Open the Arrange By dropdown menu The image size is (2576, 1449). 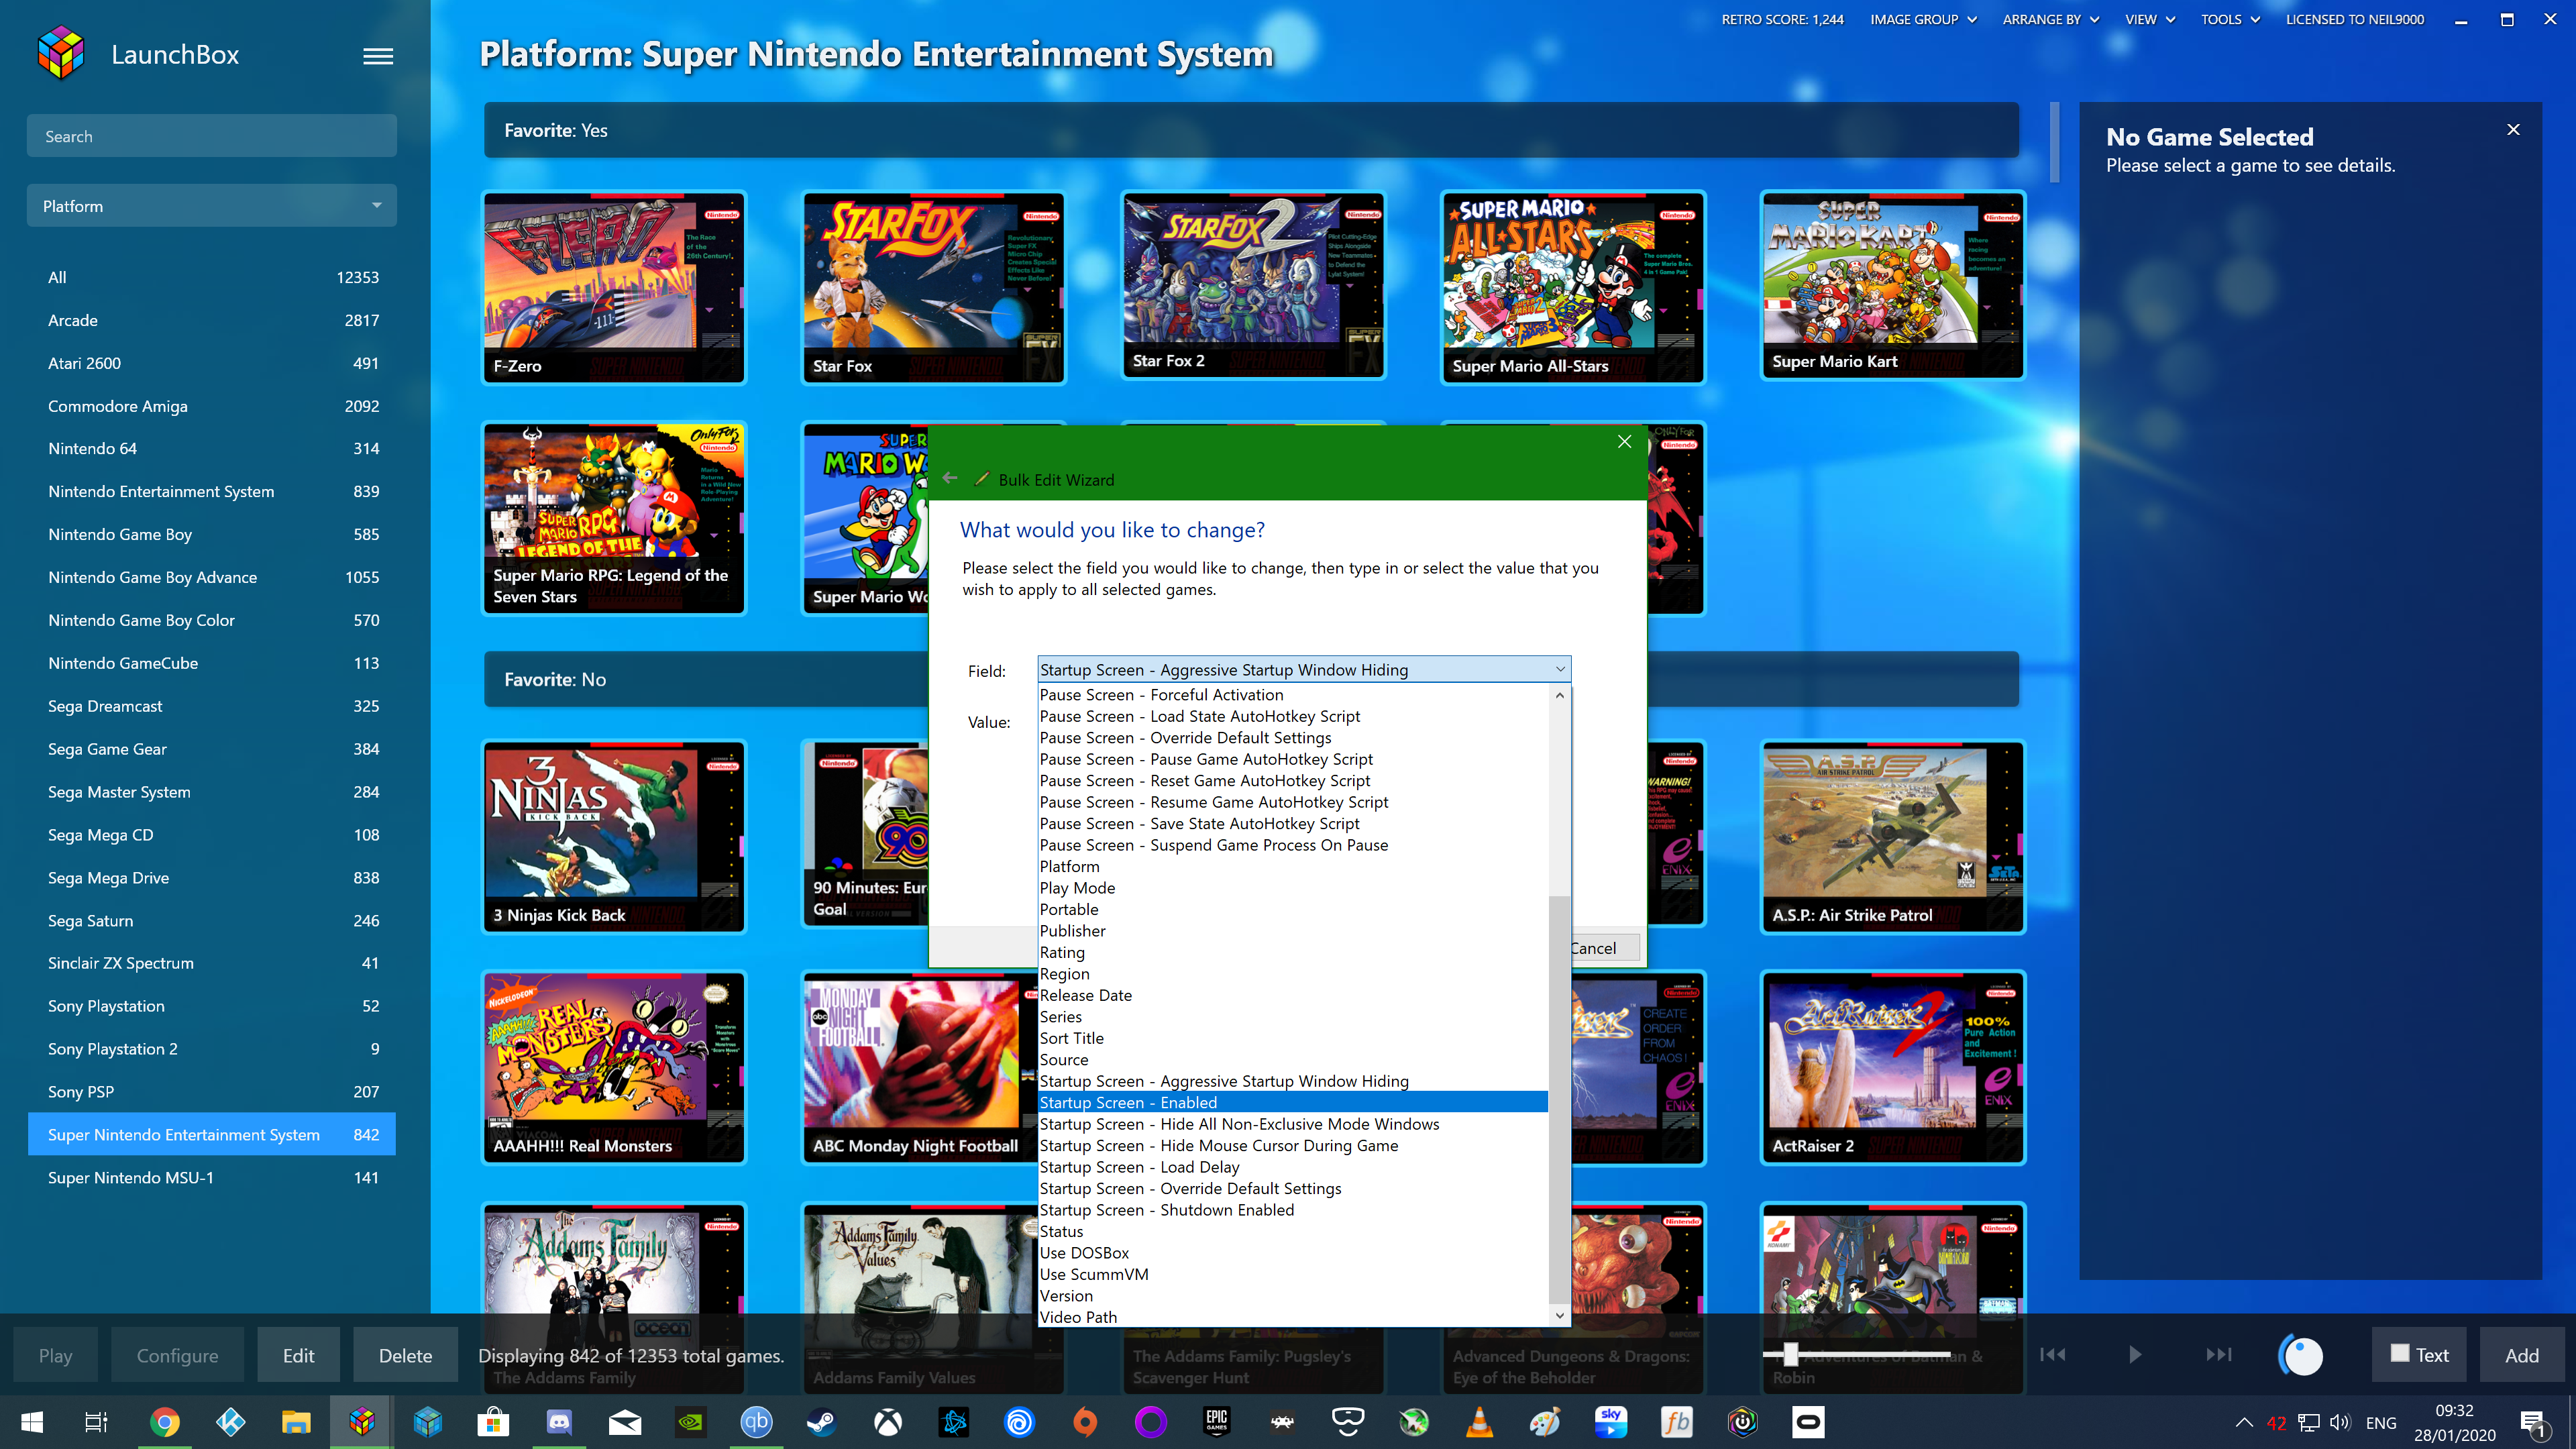point(2050,19)
